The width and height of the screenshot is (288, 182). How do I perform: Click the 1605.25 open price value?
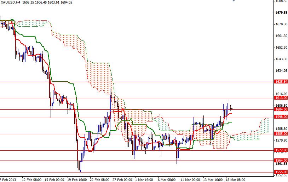click(x=28, y=2)
